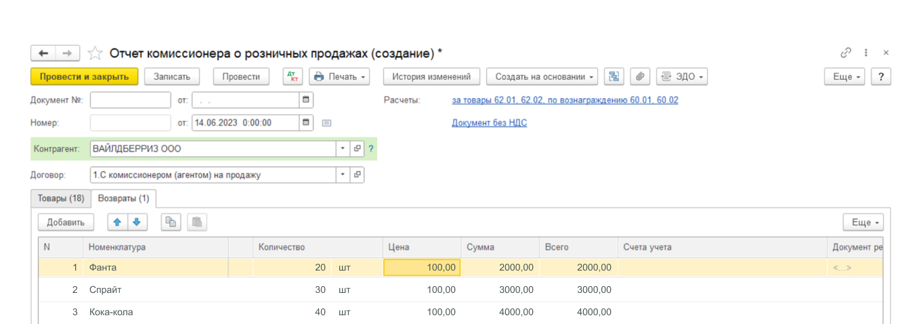Open calendar picker for 14.06.2023 date

coord(306,122)
